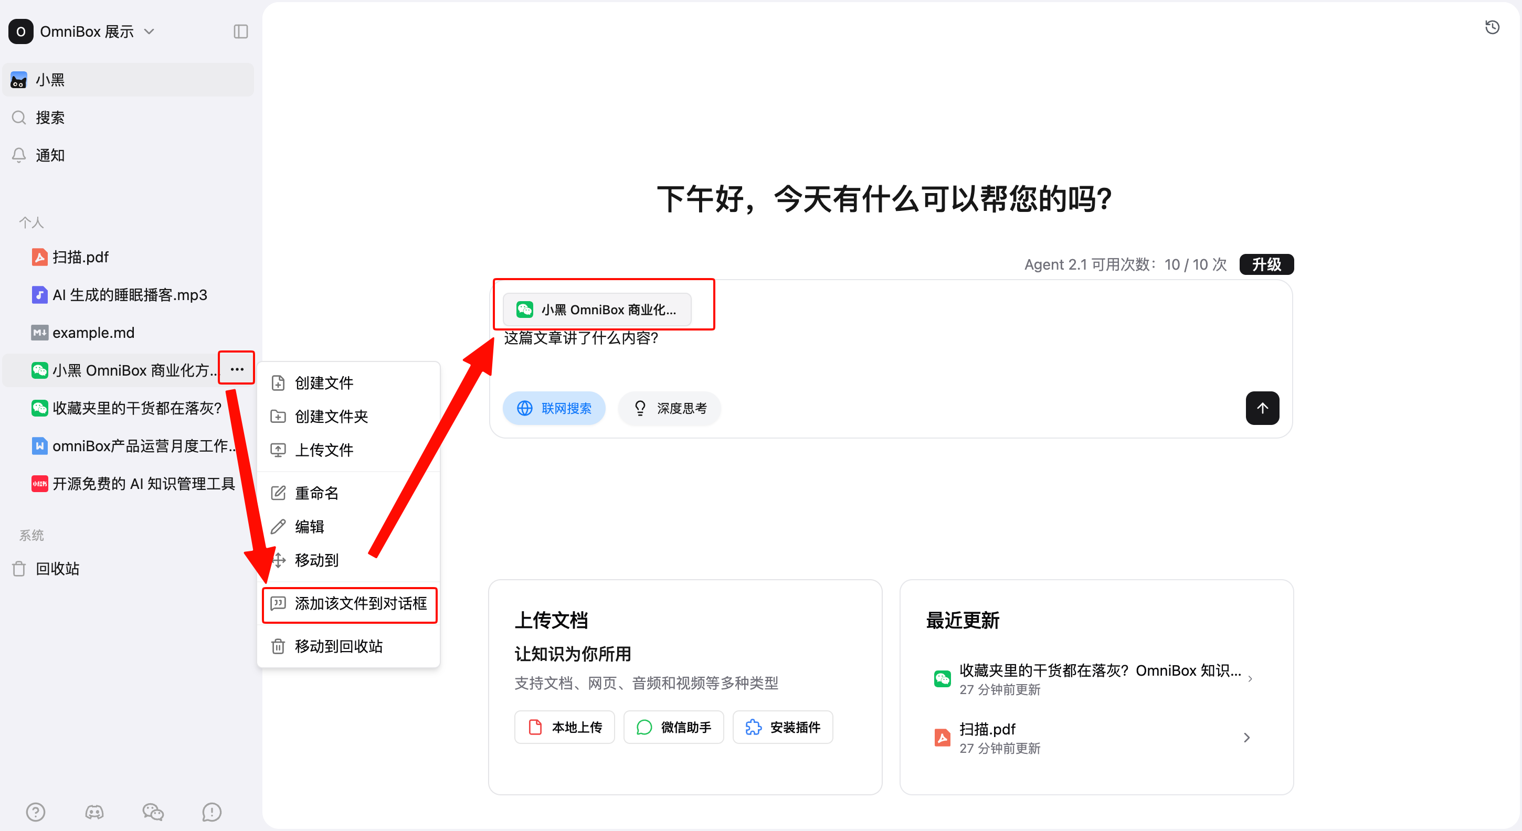Open 回收站 recycle bin
1522x831 pixels.
pos(128,569)
